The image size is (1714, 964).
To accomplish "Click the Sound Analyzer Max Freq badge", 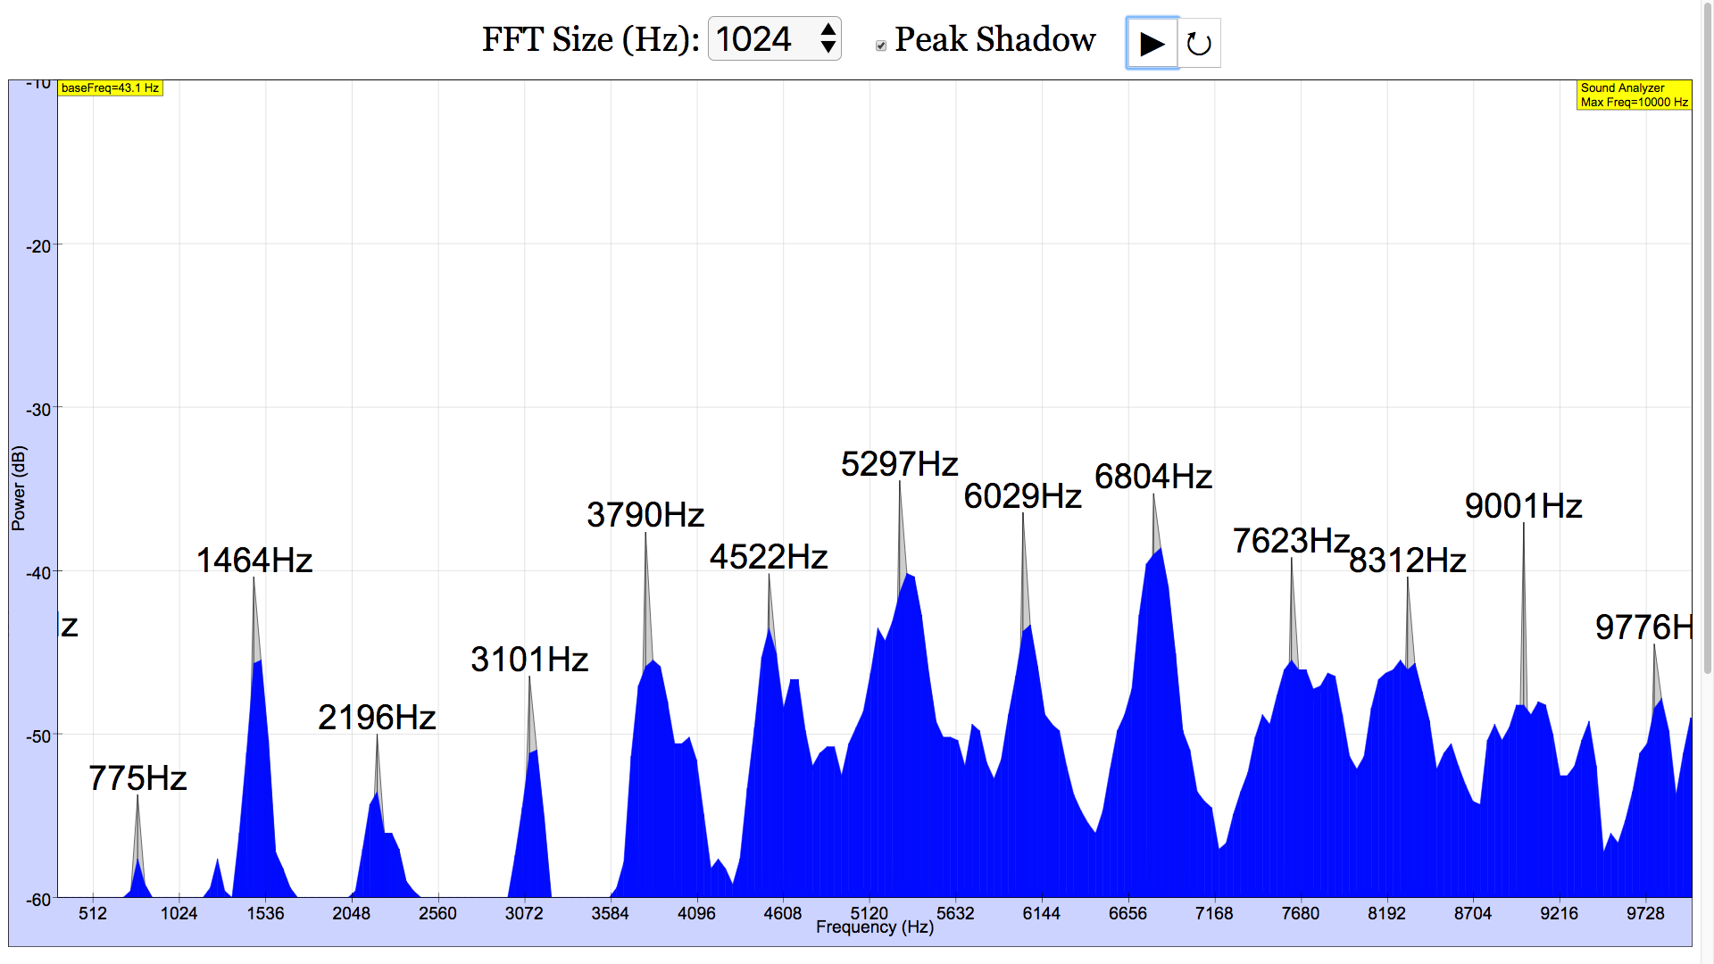I will click(x=1633, y=95).
